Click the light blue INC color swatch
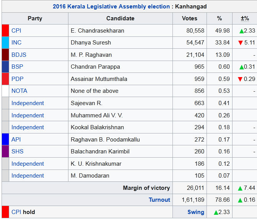The image size is (257, 219). tap(5, 43)
